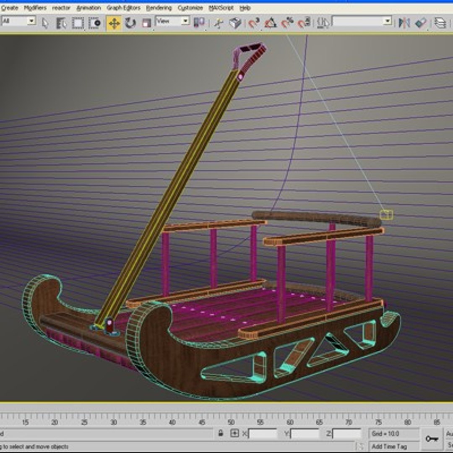The image size is (453, 453).
Task: Select the Select Object arrow tool
Action: click(45, 23)
